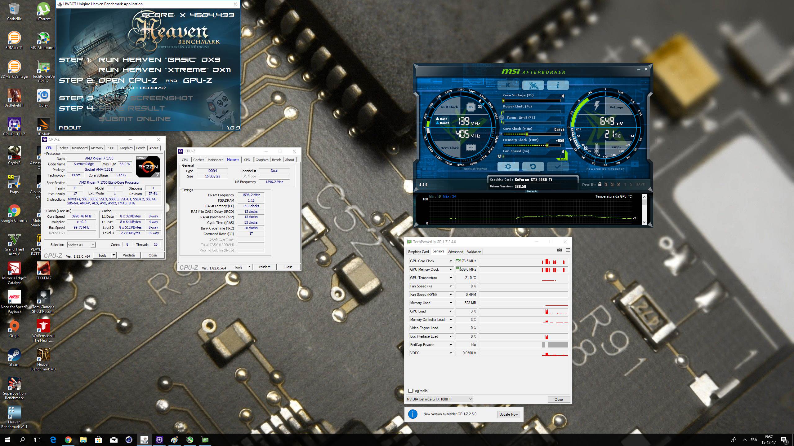Switch to Bench tab in CPU-Z CPU window

pyautogui.click(x=141, y=148)
